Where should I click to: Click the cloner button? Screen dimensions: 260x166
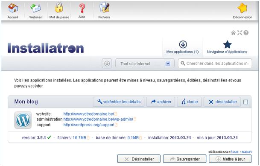(190, 102)
